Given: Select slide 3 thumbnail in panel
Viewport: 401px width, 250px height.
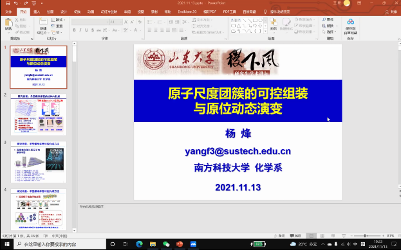Looking at the screenshot, I should click(39, 162).
